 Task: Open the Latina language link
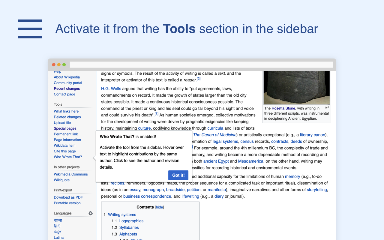58,238
